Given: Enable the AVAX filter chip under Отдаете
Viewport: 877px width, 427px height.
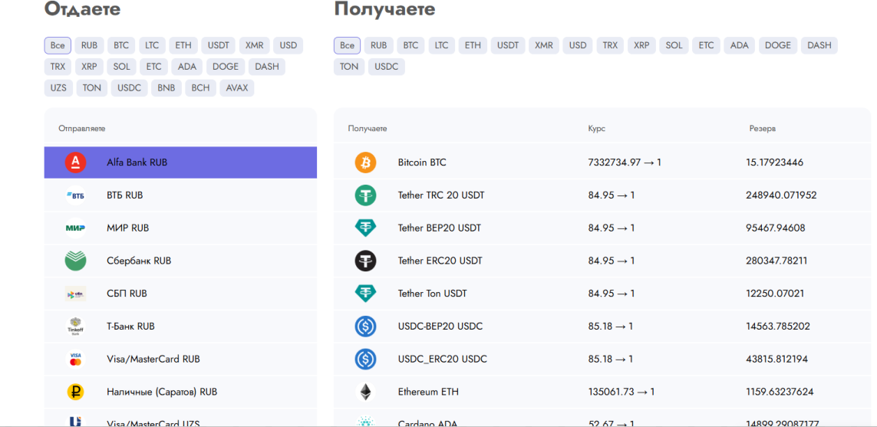Looking at the screenshot, I should (x=237, y=87).
